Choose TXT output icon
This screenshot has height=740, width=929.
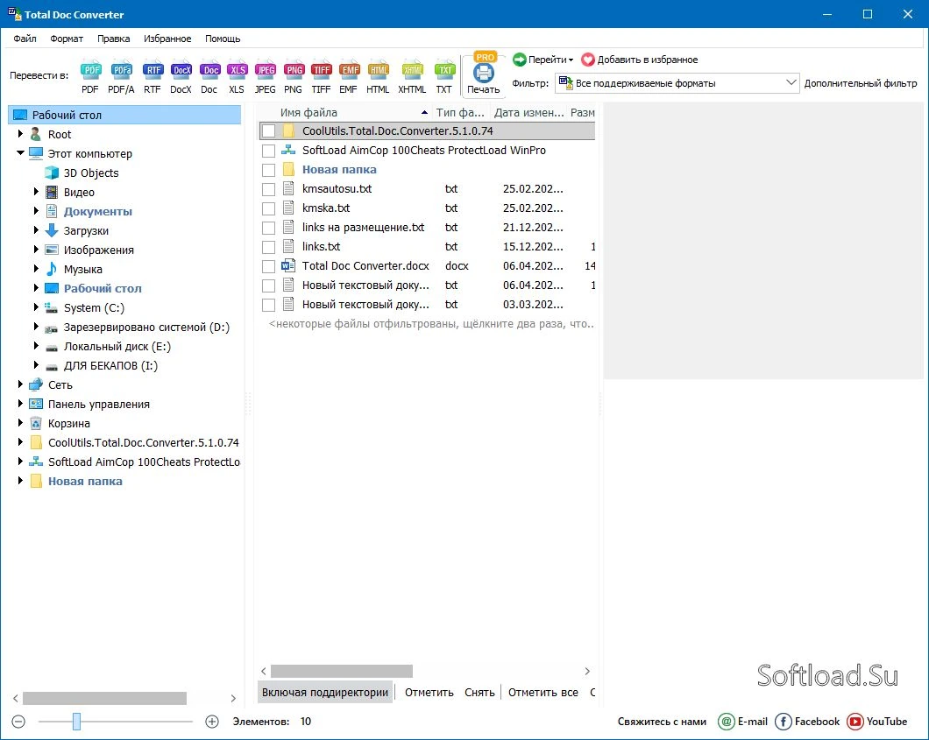tap(444, 70)
